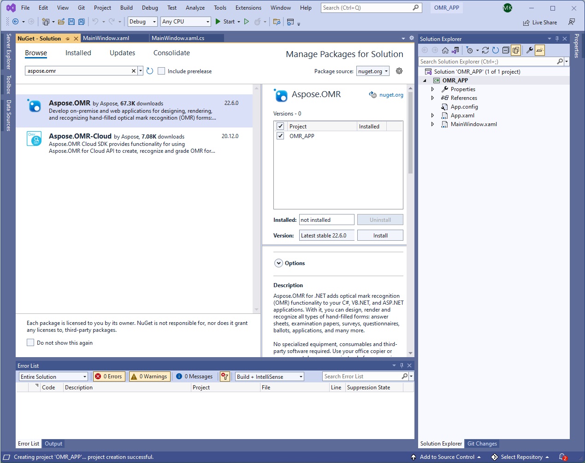Start debugging with the green Start arrow
This screenshot has height=463, width=585.
coord(218,22)
